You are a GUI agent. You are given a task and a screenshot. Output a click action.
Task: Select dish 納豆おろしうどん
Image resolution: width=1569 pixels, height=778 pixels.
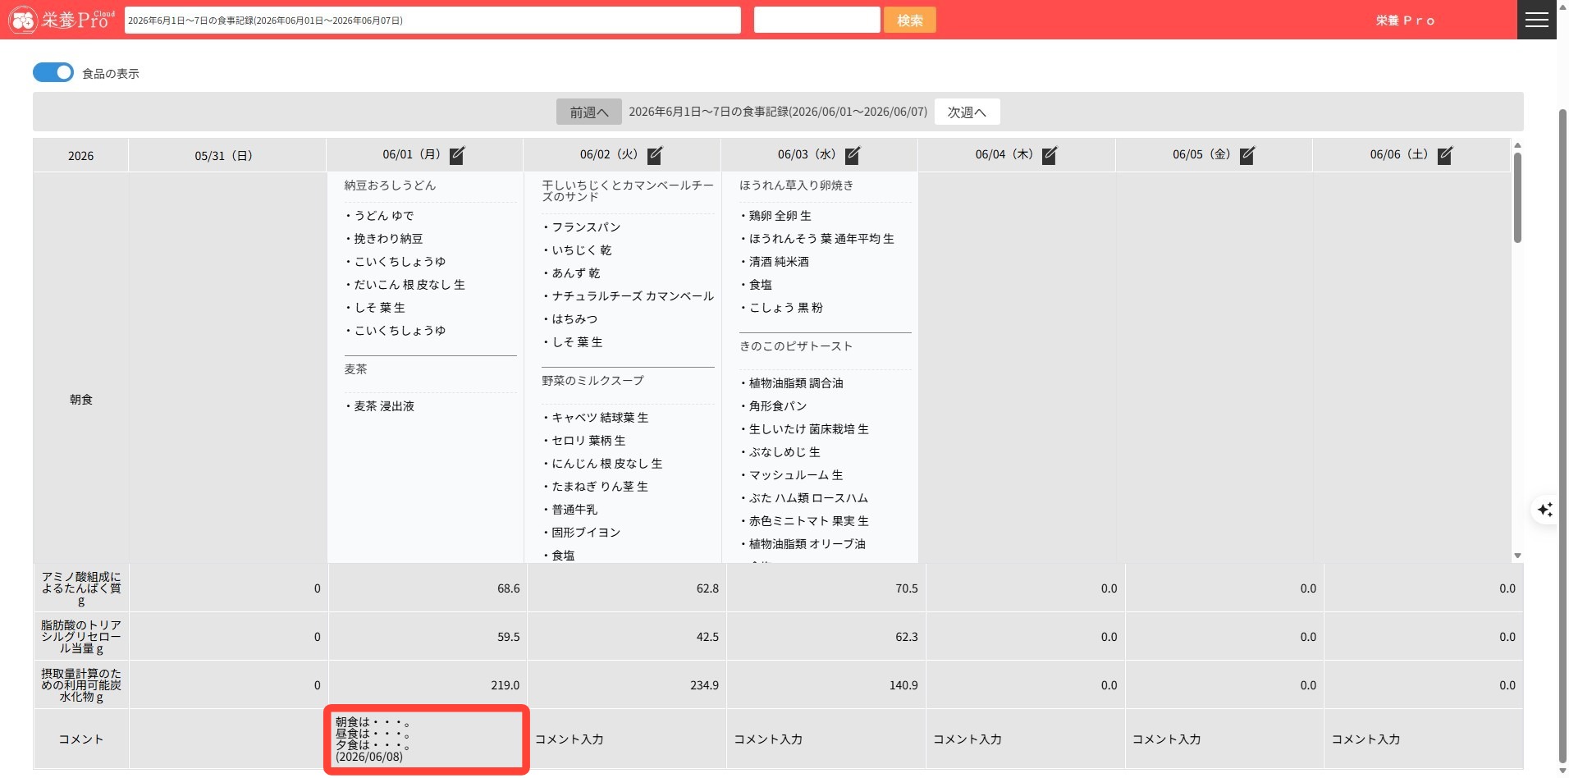pos(390,185)
